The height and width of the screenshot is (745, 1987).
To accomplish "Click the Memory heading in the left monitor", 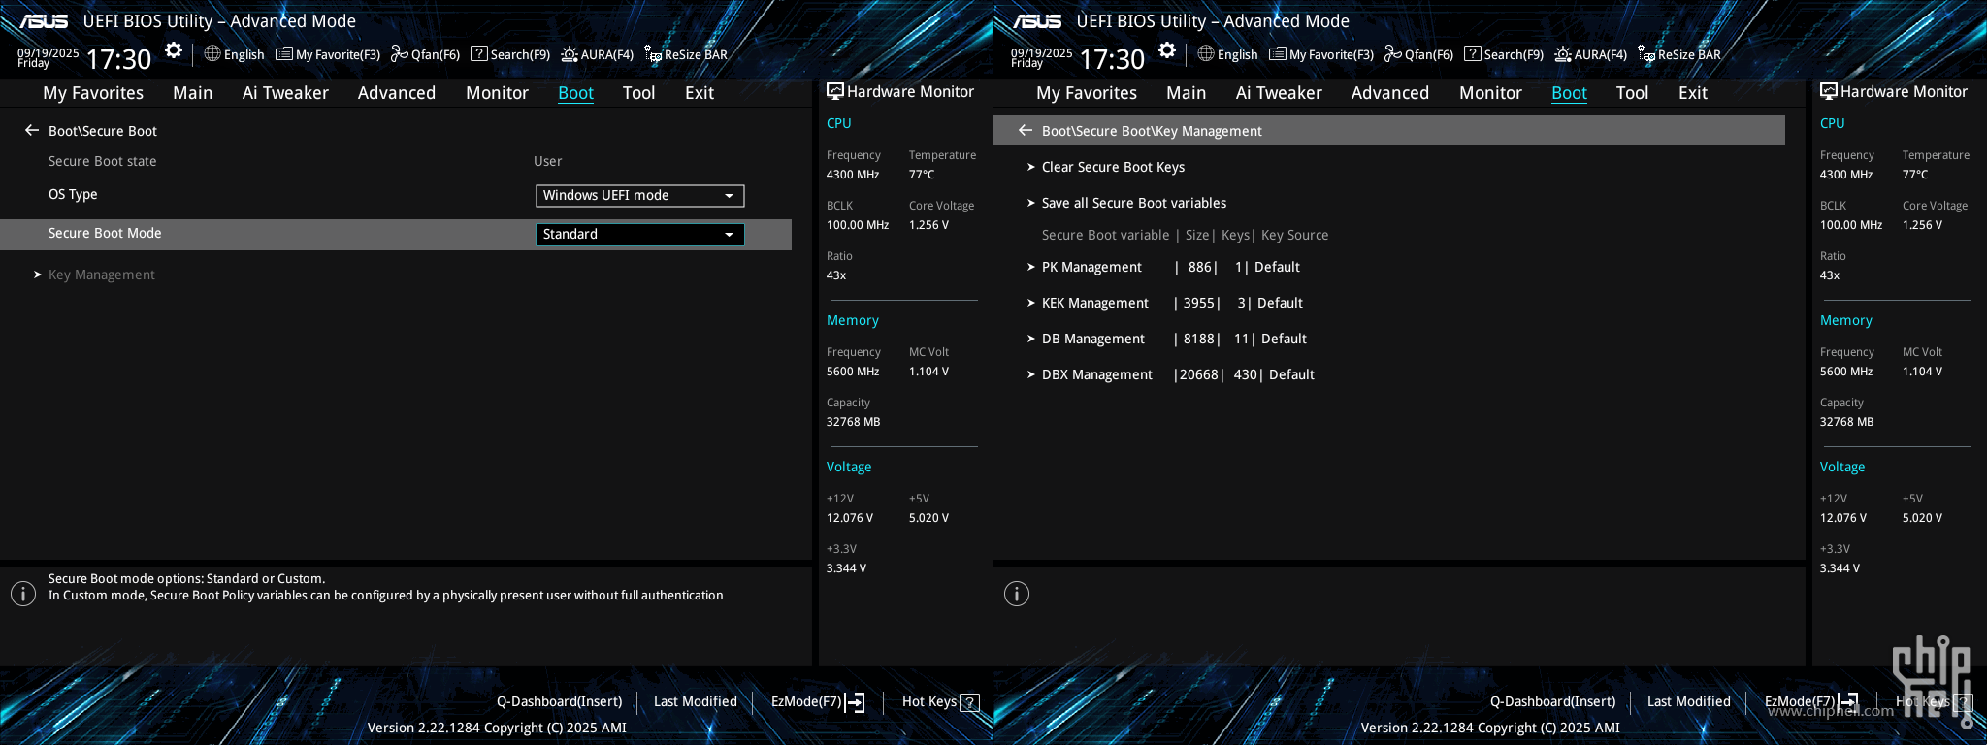I will tap(853, 320).
